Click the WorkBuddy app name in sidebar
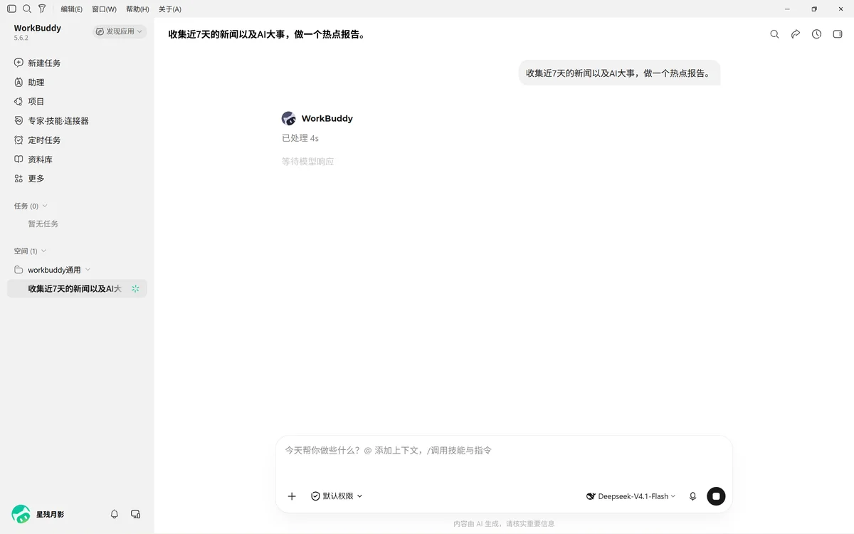The height and width of the screenshot is (534, 854). pos(38,28)
